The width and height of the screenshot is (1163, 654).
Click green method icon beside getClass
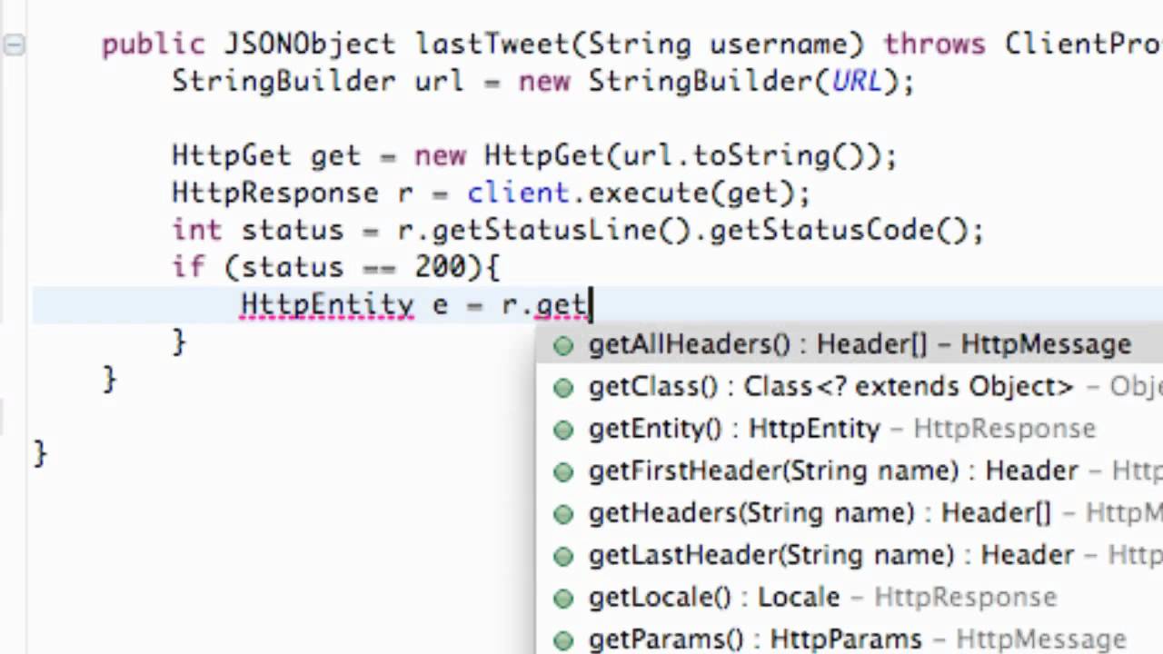click(x=563, y=388)
